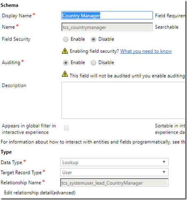
Task: Click the auditing warning triangle icon
Action: point(65,74)
